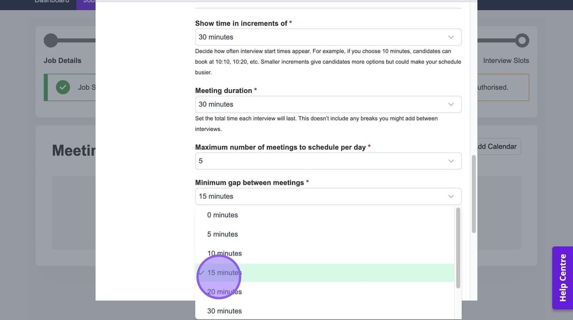Select the checked 15 minutes option
This screenshot has width=573, height=320.
[225, 272]
